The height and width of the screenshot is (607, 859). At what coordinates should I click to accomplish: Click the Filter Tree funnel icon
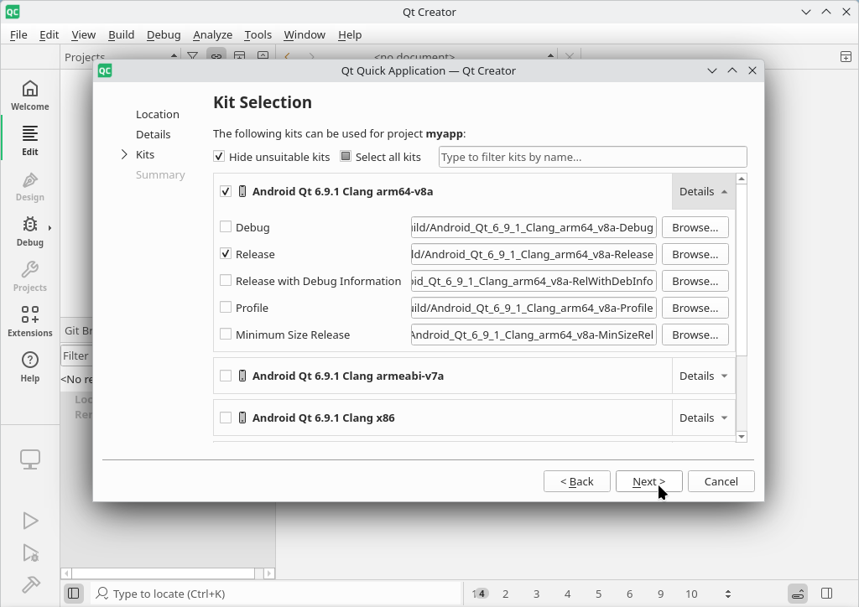(x=192, y=56)
